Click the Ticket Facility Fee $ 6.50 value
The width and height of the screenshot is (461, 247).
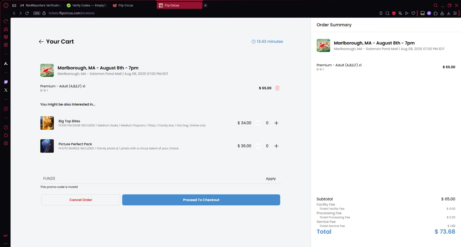[x=451, y=209]
